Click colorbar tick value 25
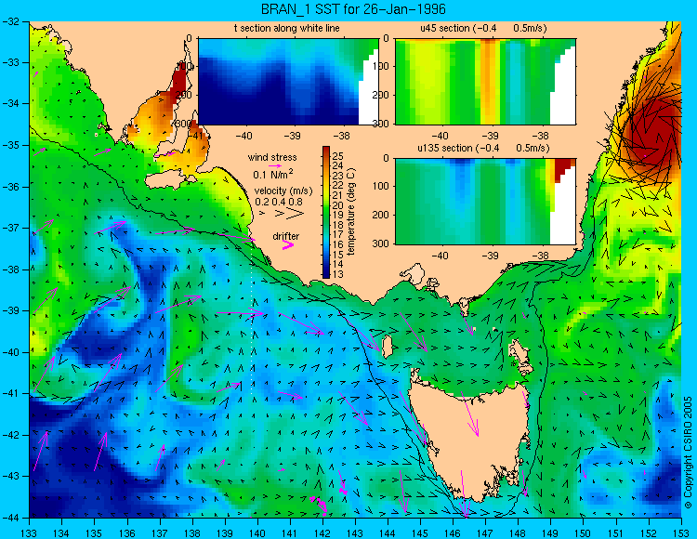Image resolution: width=697 pixels, height=539 pixels. point(338,156)
